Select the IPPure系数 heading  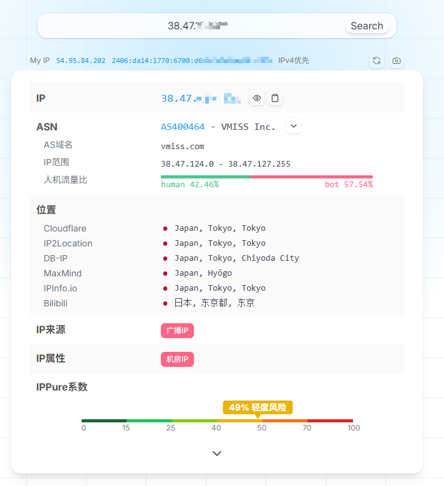tap(62, 387)
